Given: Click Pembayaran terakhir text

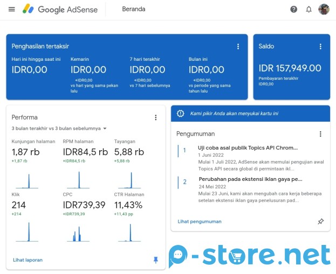Looking at the screenshot, I should (278, 78).
